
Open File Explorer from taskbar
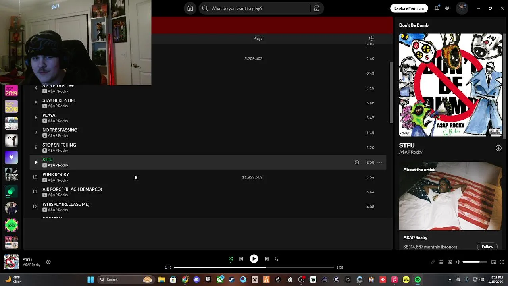click(x=162, y=280)
